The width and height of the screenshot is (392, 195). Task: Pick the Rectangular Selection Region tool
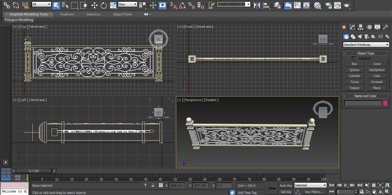pyautogui.click(x=74, y=5)
